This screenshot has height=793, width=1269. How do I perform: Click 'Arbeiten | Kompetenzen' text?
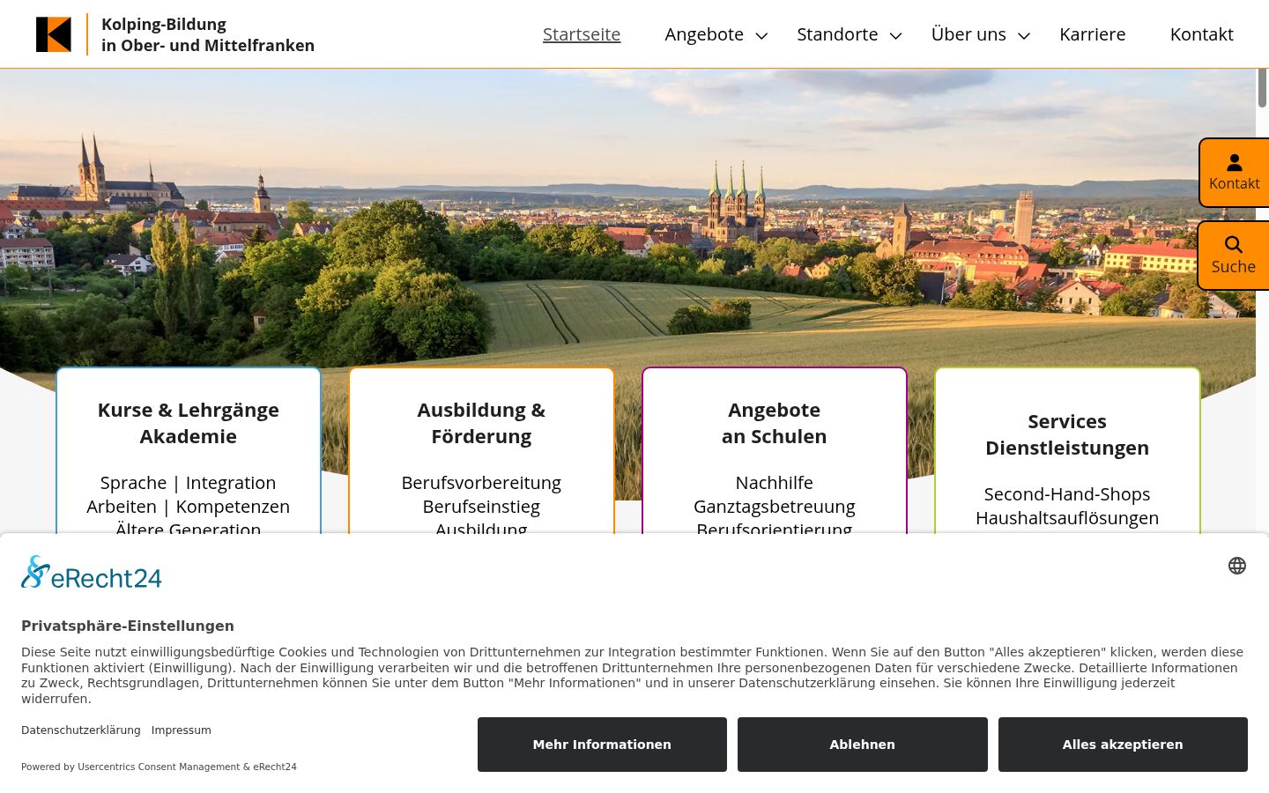pos(189,507)
